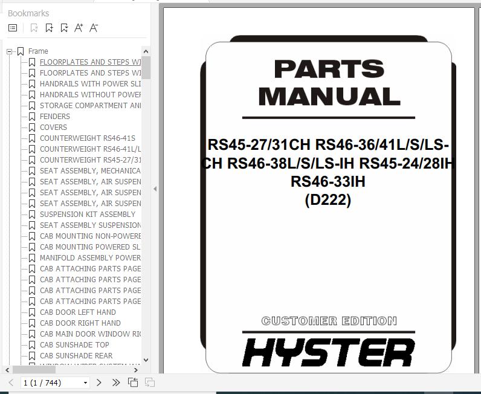The height and width of the screenshot is (394, 481).
Task: Open COUNTERWEIGHT RS45-27/31 bookmark
Action: 90,160
